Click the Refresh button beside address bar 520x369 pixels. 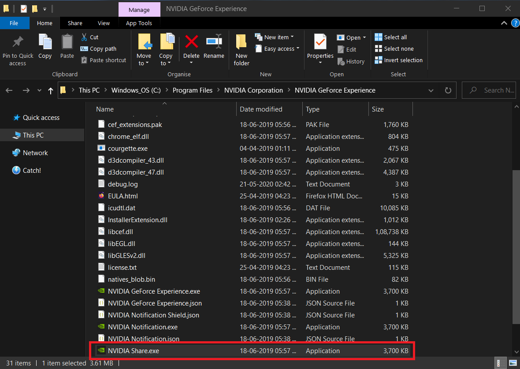tap(448, 90)
